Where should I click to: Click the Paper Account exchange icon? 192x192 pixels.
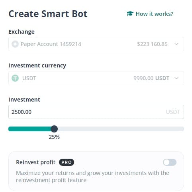pos(15,44)
